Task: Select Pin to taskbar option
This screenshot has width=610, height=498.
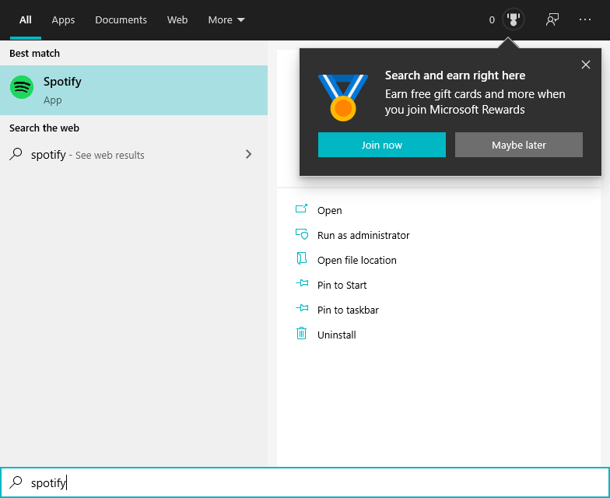Action: click(x=348, y=310)
